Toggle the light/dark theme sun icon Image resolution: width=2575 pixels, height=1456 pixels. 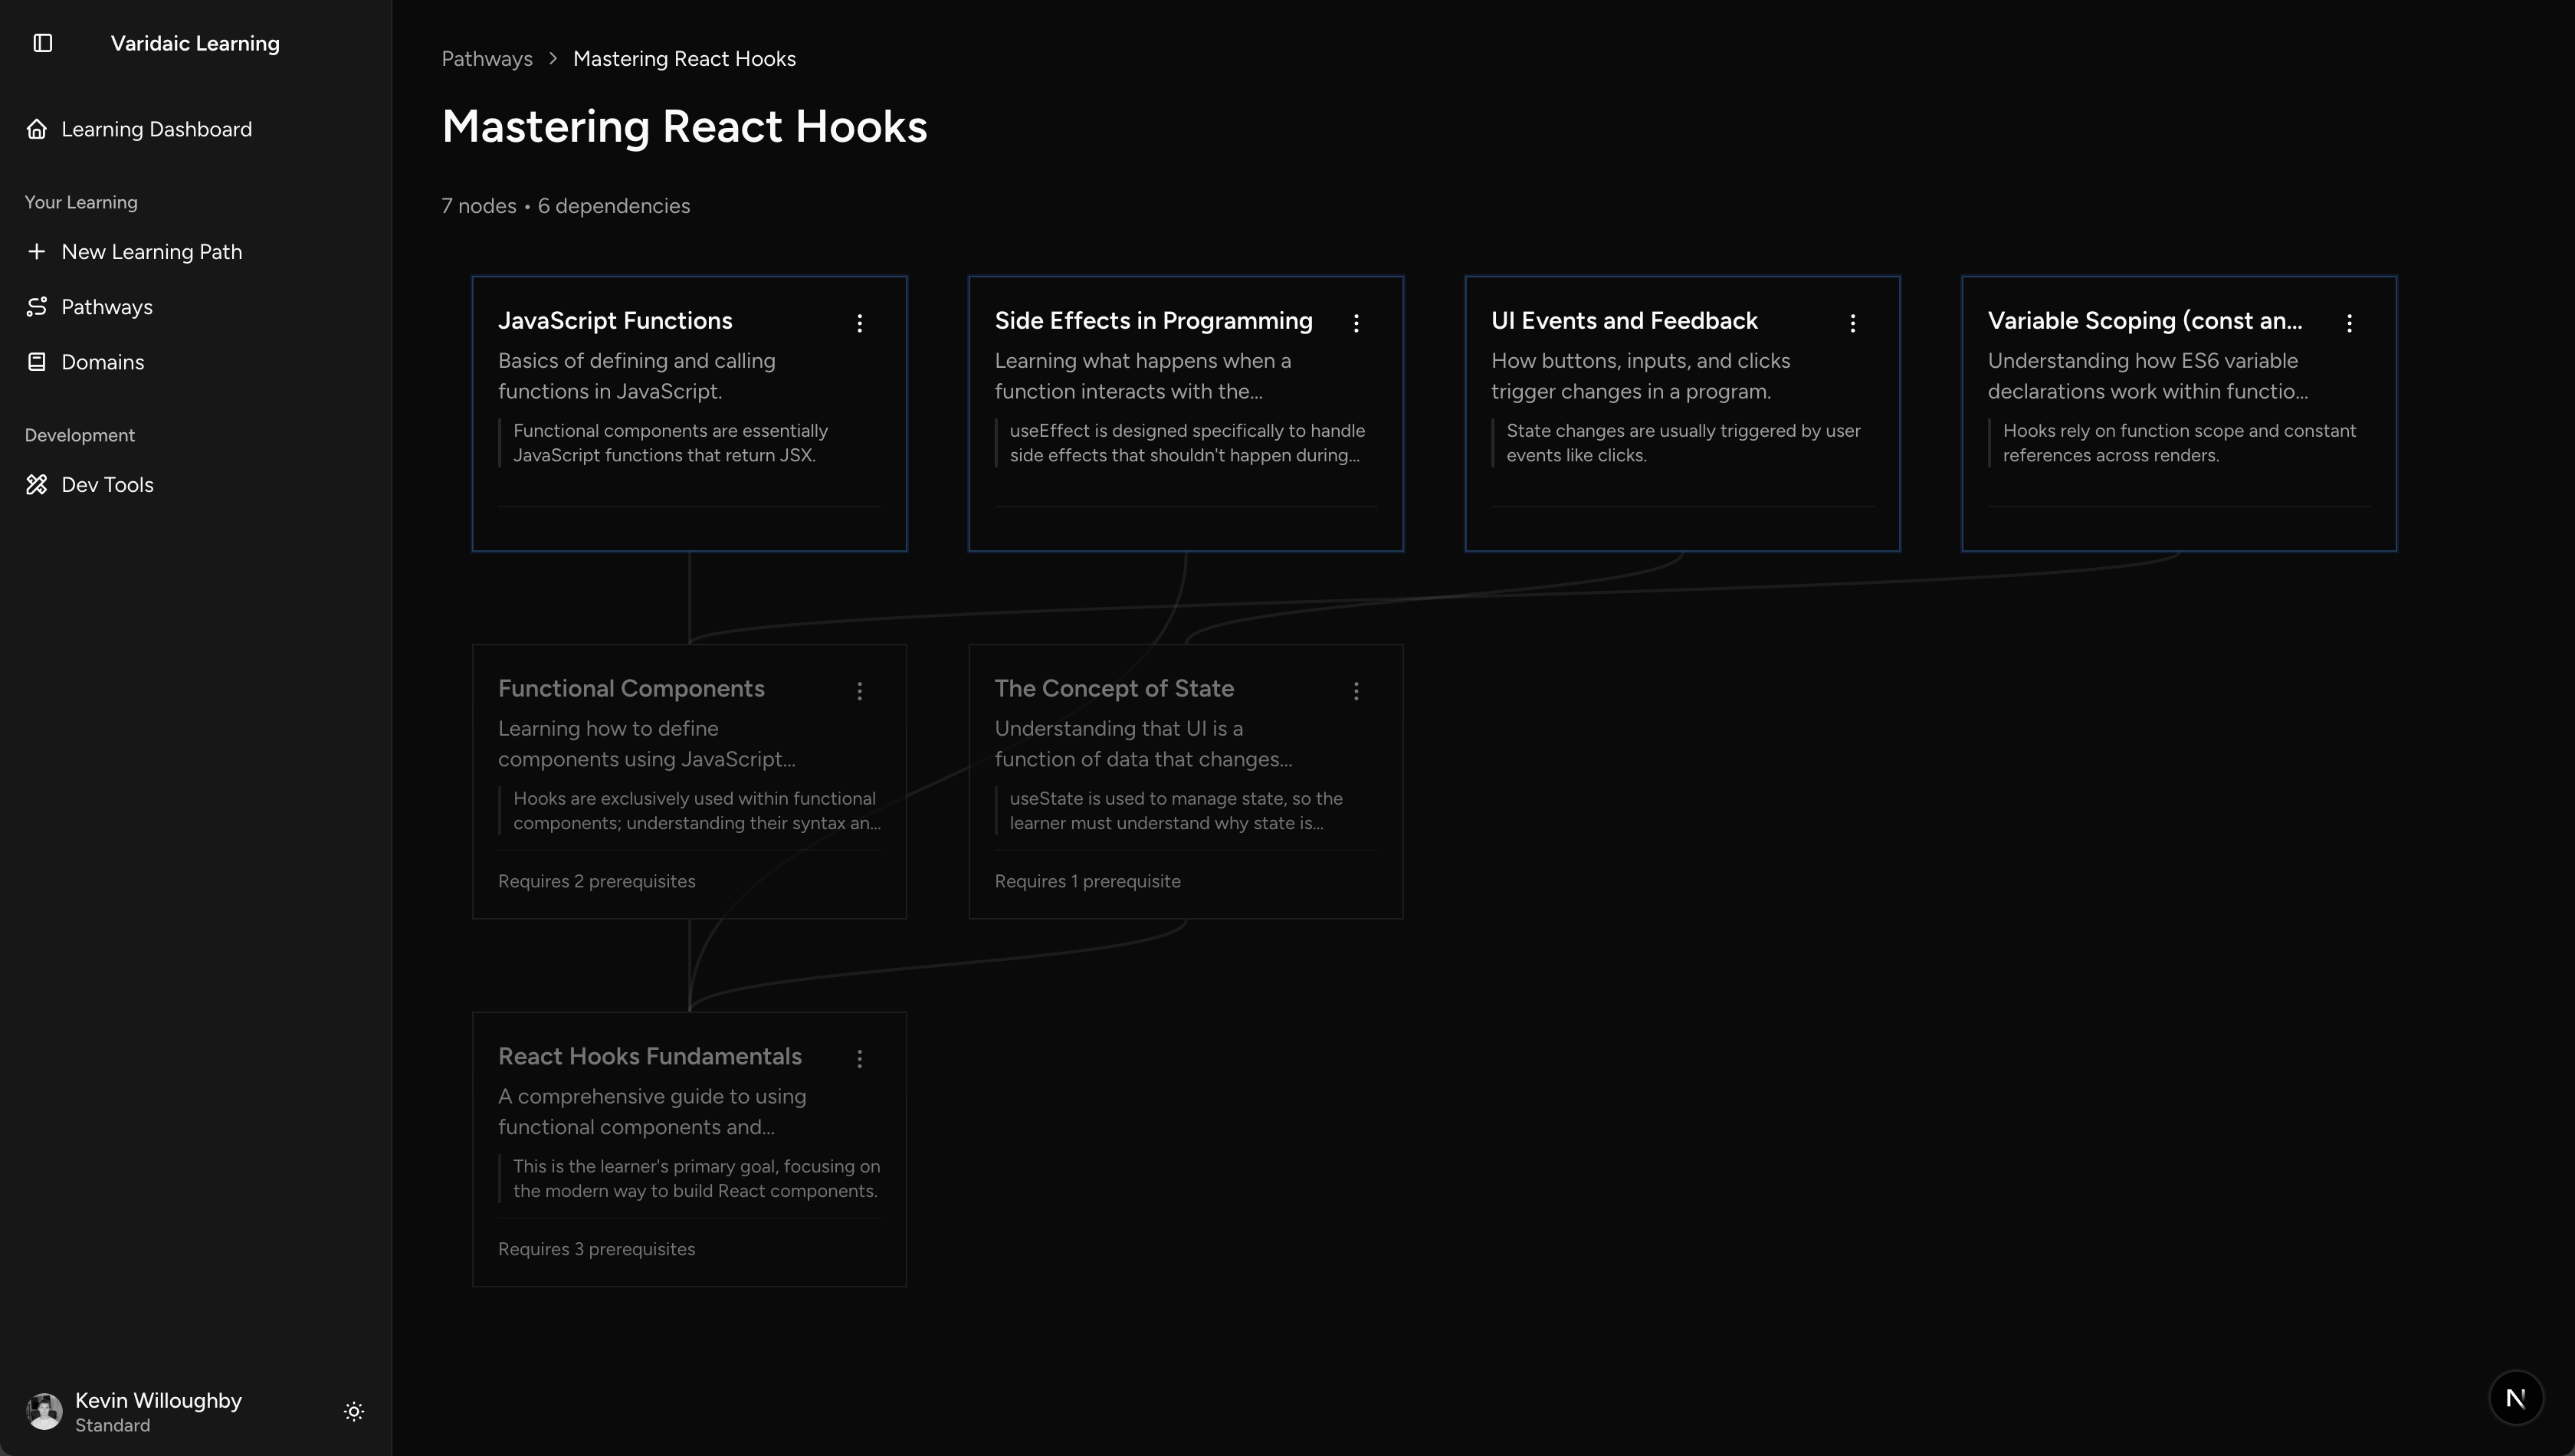point(354,1411)
